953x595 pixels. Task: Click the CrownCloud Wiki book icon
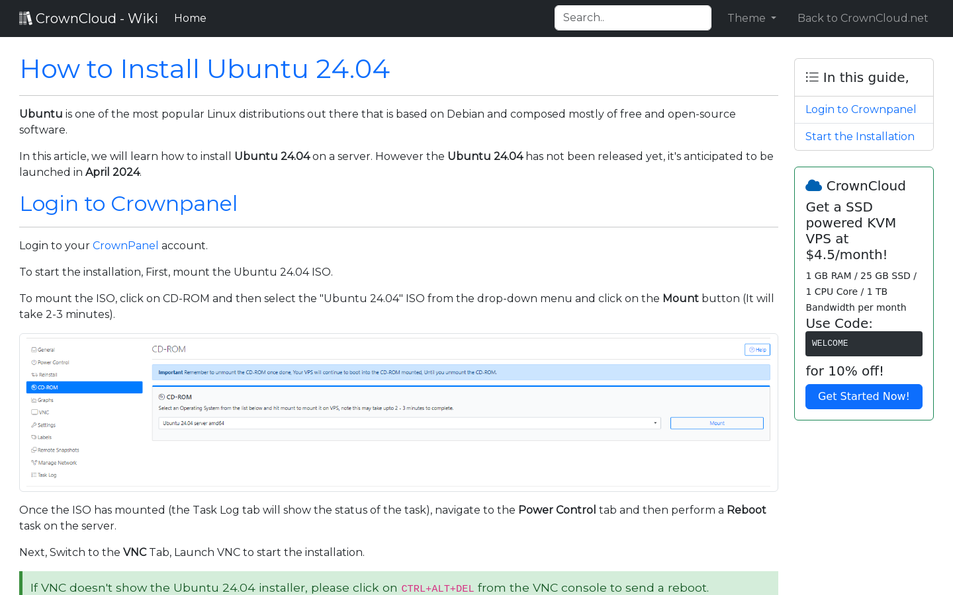coord(26,17)
